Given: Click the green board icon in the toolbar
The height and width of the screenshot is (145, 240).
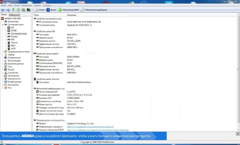Looking at the screenshot, I should pos(28,10).
